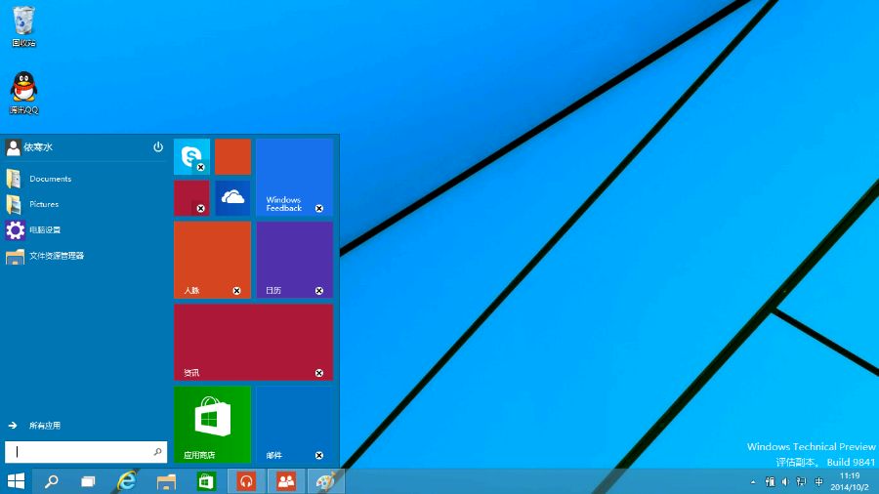Open the 人脉 People tile

213,260
